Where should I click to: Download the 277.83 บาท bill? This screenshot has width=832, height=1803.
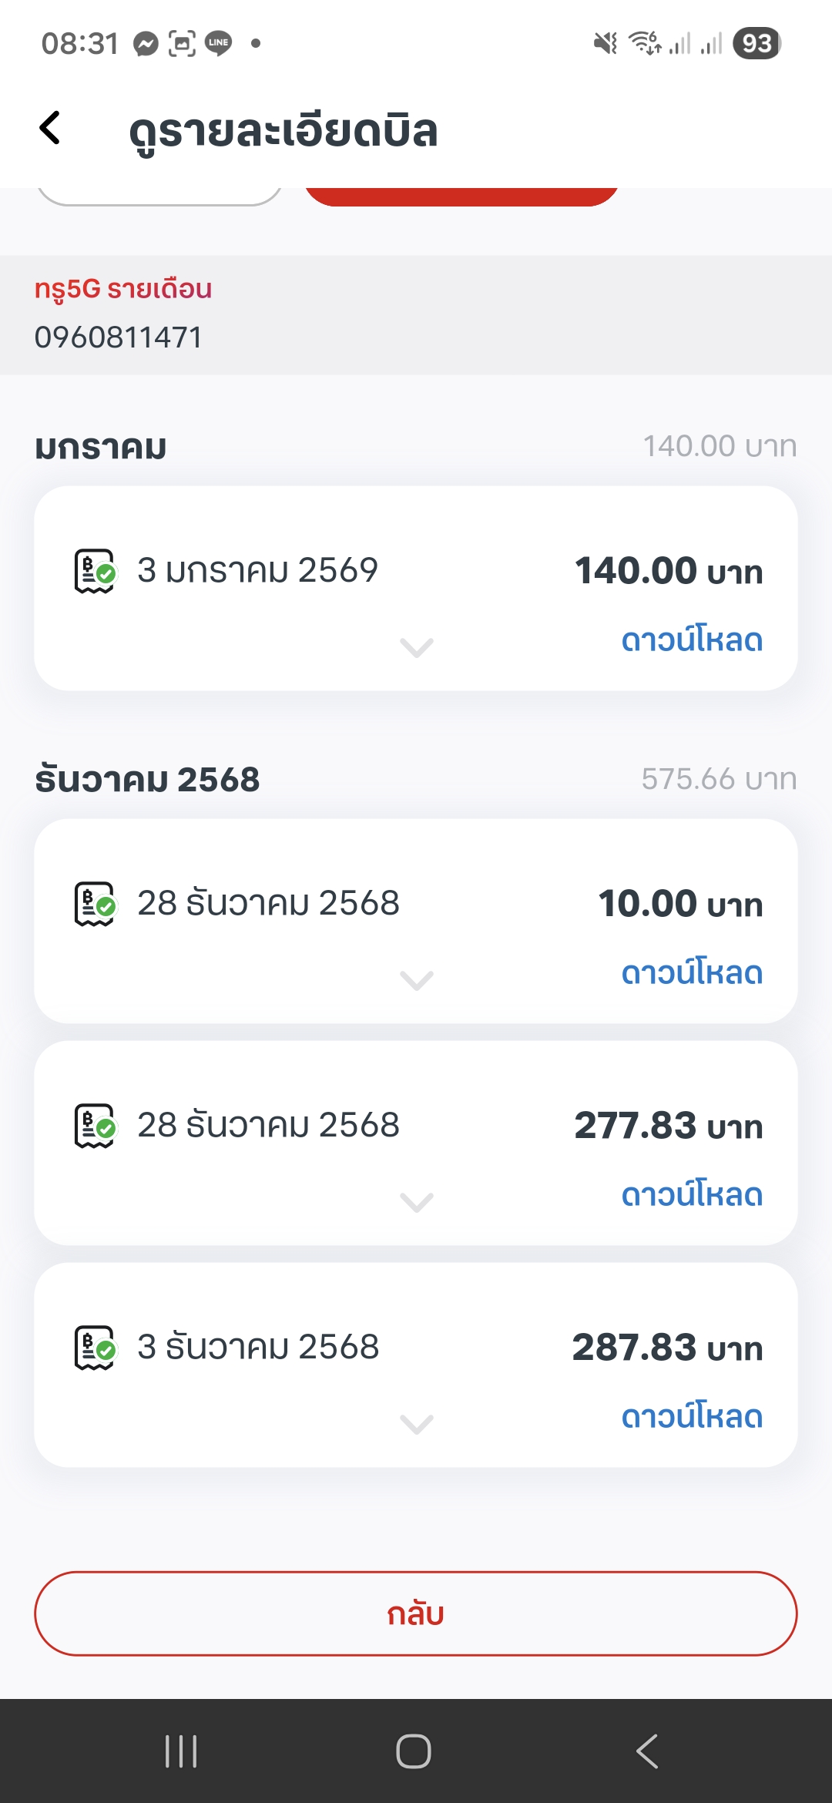click(691, 1195)
